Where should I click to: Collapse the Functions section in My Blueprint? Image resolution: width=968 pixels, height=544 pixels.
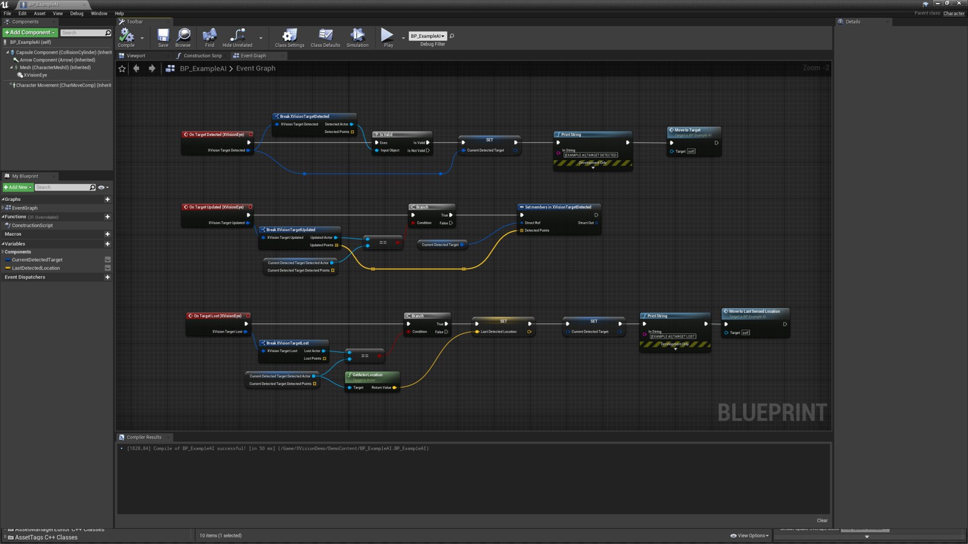click(3, 217)
